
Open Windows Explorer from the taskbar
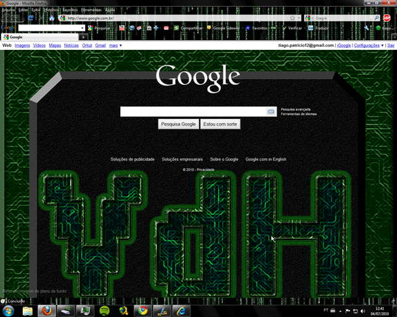coord(28,311)
